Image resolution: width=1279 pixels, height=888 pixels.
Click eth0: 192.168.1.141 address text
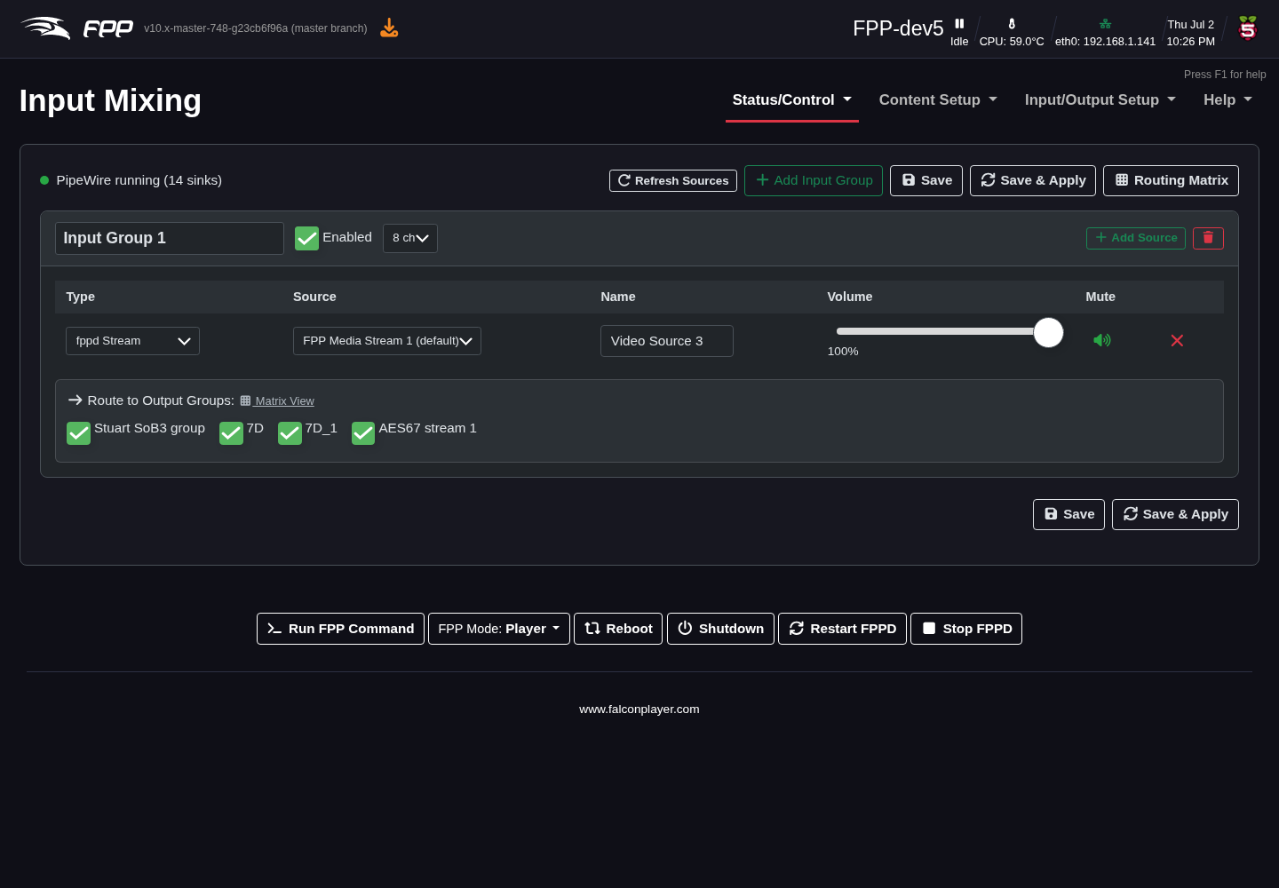click(1105, 42)
